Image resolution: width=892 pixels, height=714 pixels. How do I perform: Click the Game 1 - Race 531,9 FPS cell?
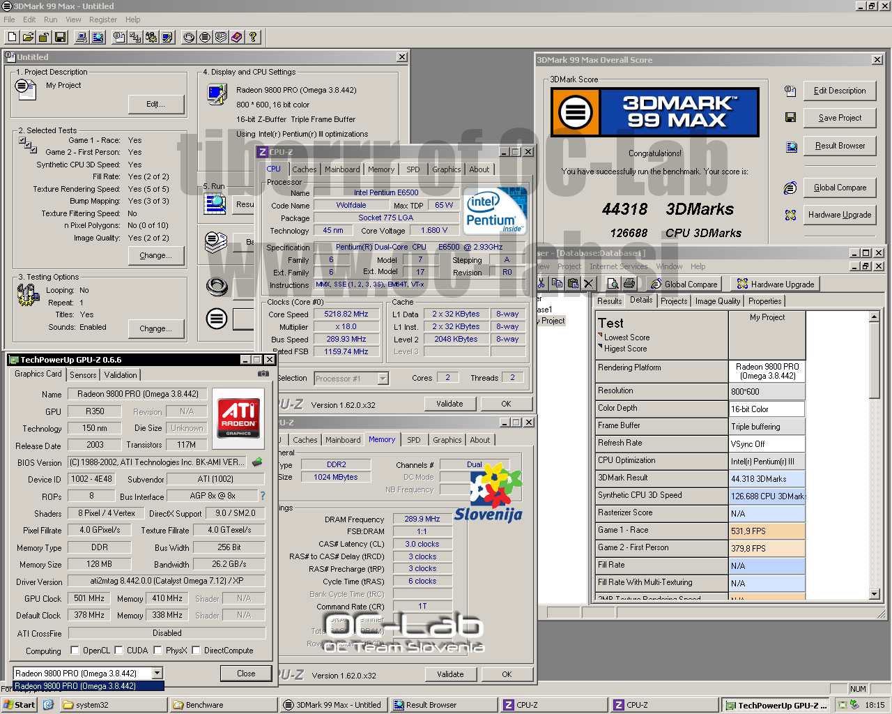(767, 531)
